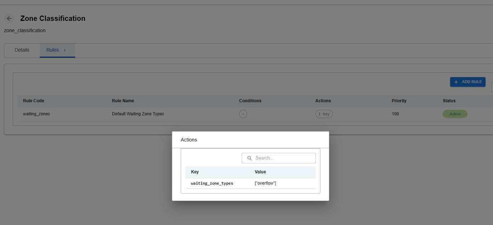
Task: Switch to the Details tab
Action: 22,50
